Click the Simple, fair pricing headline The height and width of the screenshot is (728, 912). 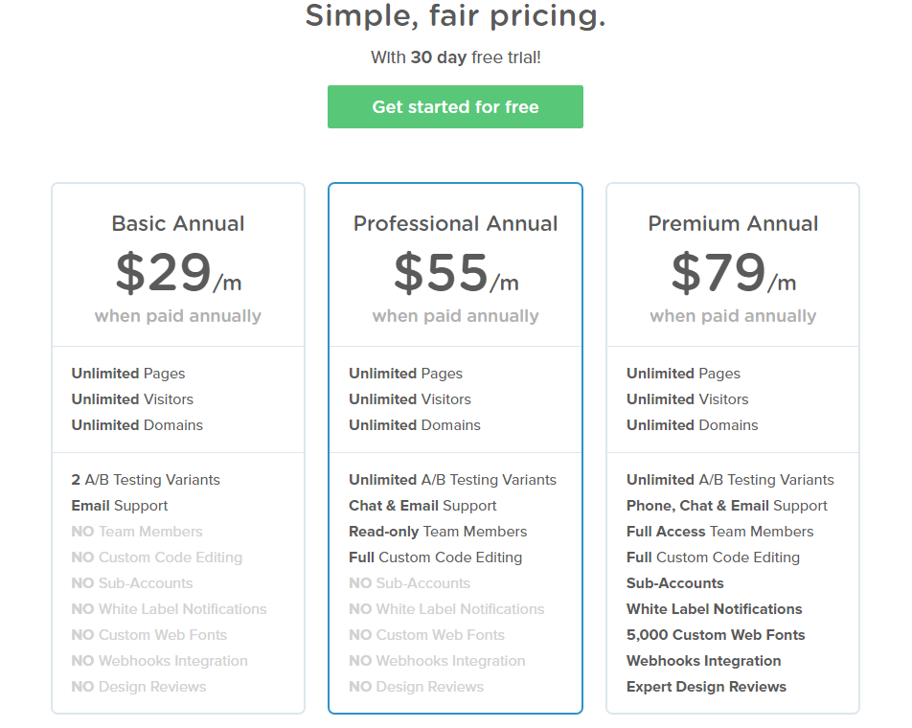[455, 15]
